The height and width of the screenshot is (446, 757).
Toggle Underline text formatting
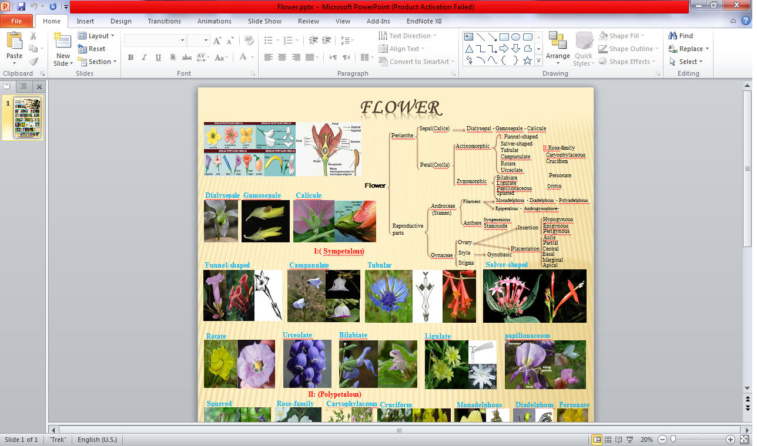click(159, 58)
